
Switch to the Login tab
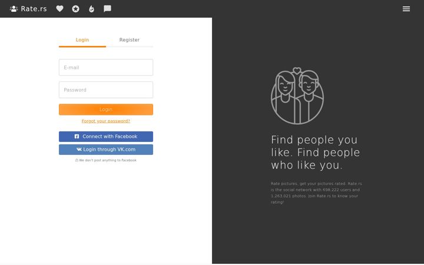coord(82,40)
